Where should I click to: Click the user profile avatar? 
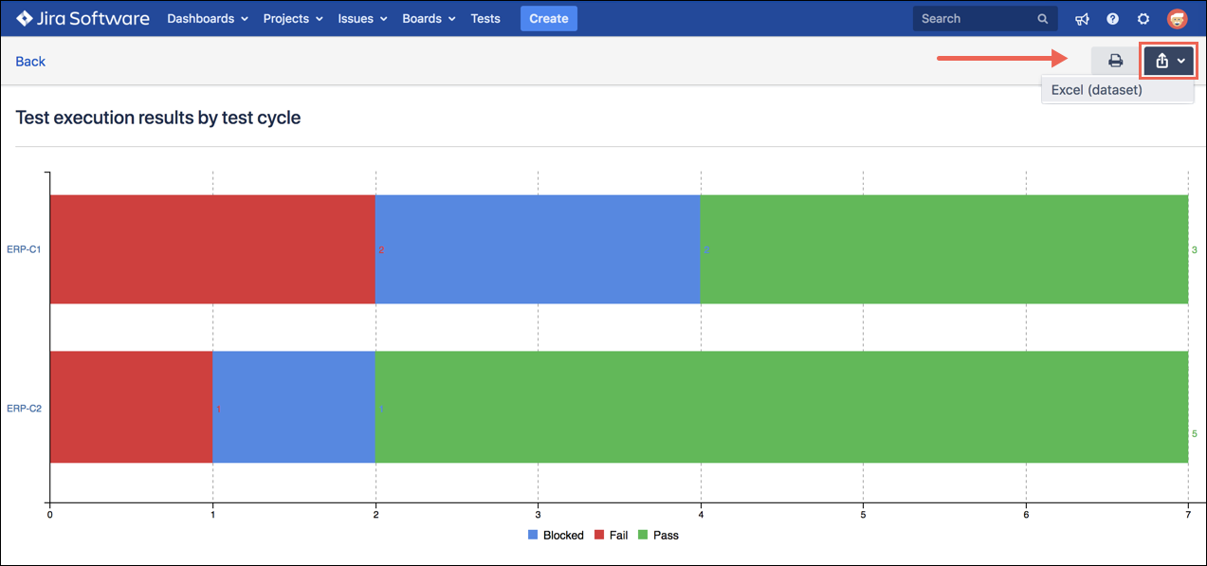click(1177, 19)
